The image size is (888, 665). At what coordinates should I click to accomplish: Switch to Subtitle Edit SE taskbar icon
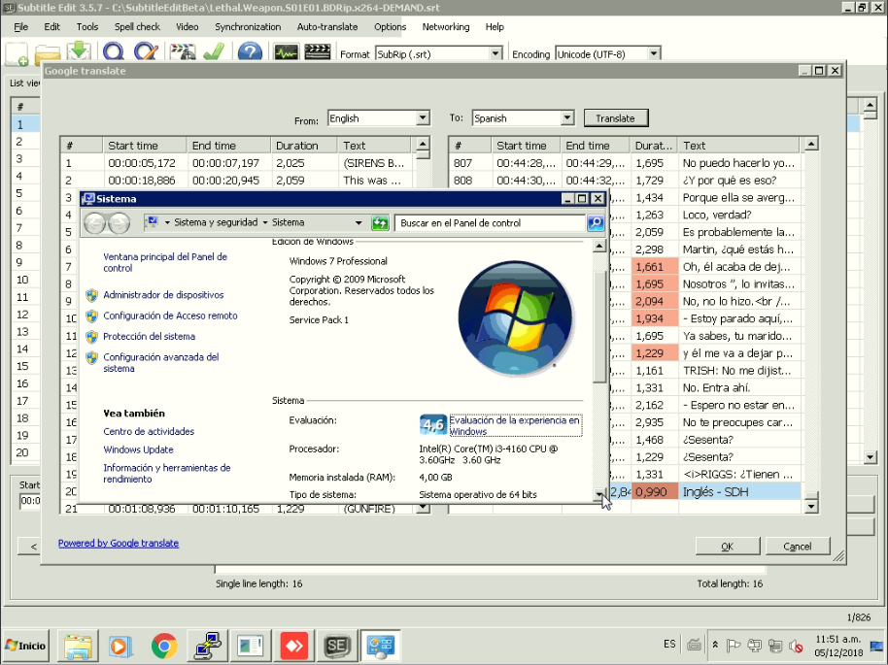coord(336,646)
